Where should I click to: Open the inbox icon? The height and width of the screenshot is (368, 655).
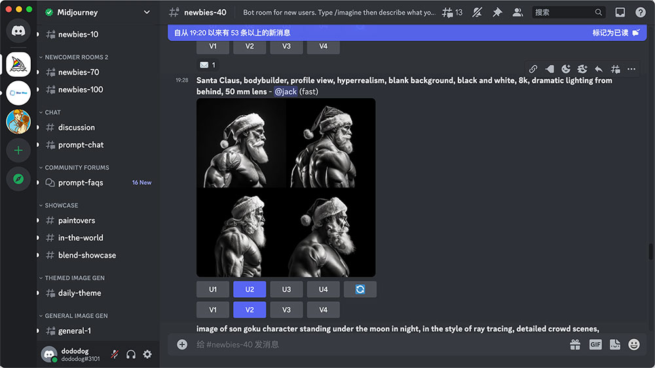[620, 12]
